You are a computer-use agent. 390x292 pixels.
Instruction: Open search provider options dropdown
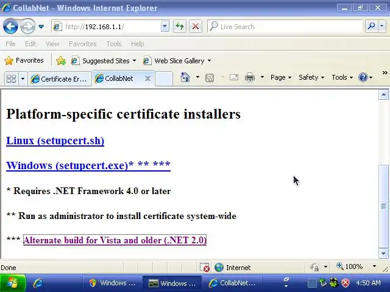[x=382, y=26]
